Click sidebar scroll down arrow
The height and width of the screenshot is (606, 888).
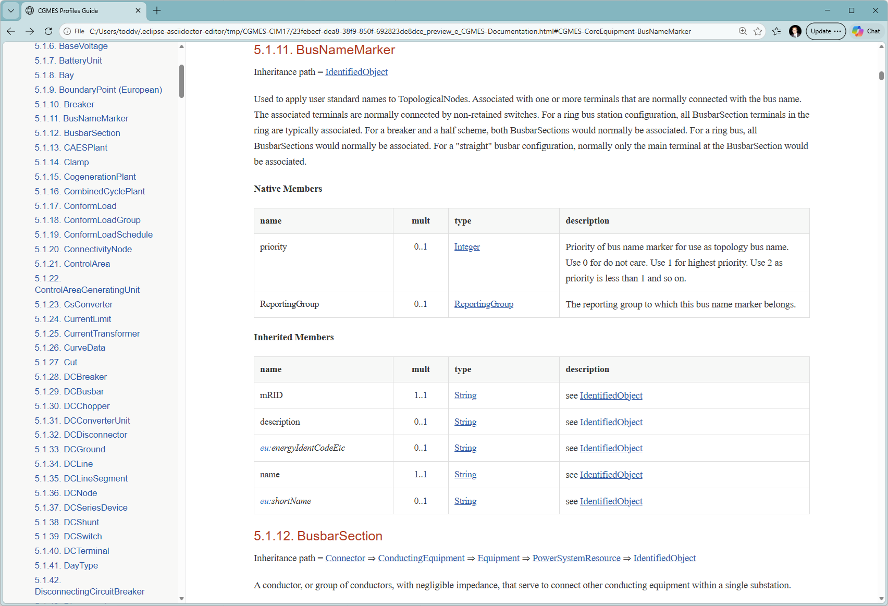pos(181,599)
